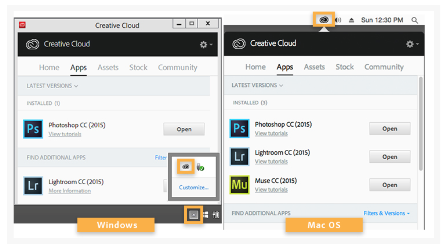
Task: Open the Filters & Versions dropdown
Action: (x=386, y=213)
